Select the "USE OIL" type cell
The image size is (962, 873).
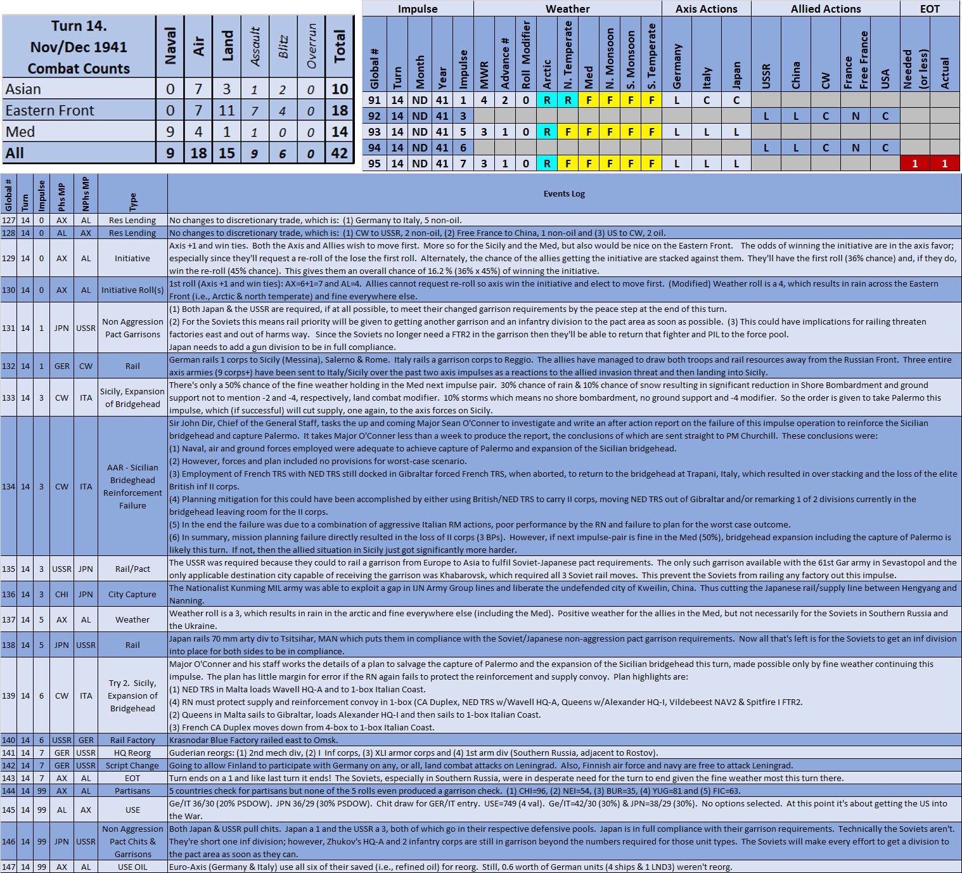[132, 867]
